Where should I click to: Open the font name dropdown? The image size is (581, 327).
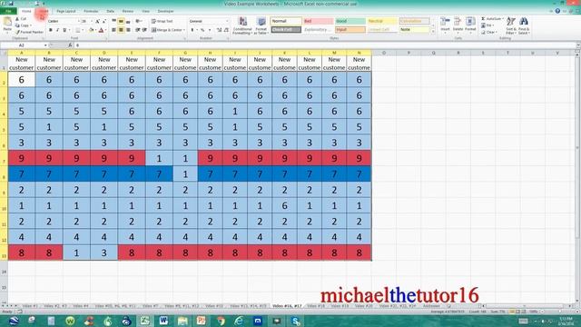(x=78, y=22)
